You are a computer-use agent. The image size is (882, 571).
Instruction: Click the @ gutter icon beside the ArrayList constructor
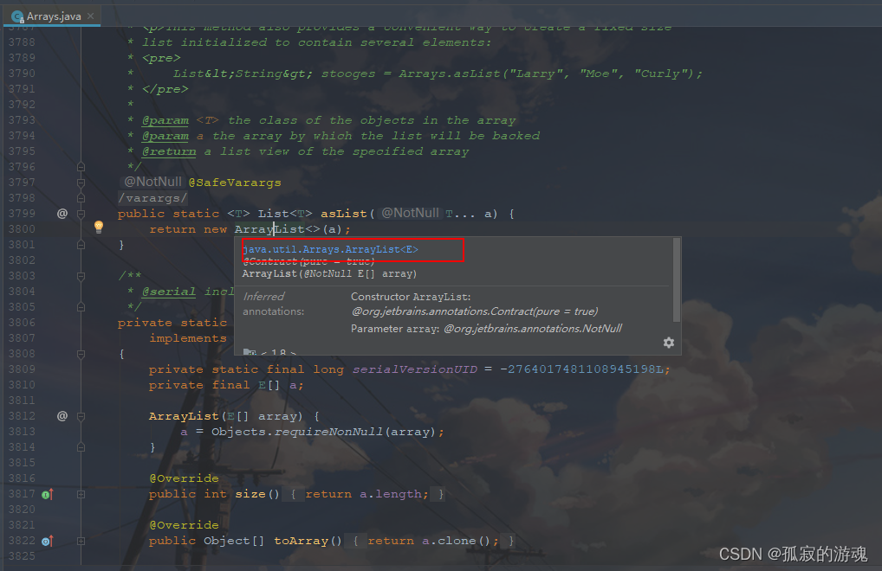[62, 415]
